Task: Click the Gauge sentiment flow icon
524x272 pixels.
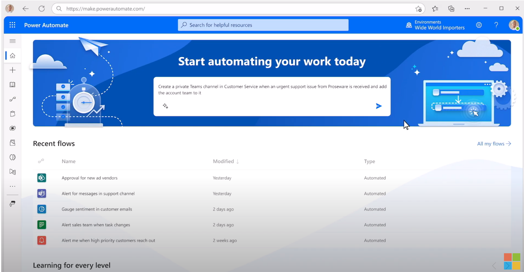Action: [42, 209]
